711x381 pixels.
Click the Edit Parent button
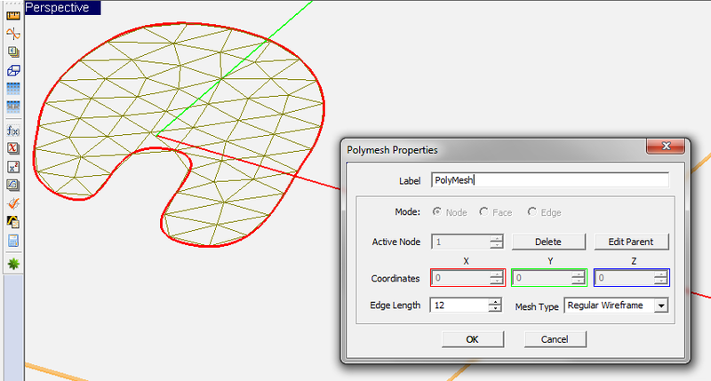click(x=631, y=242)
